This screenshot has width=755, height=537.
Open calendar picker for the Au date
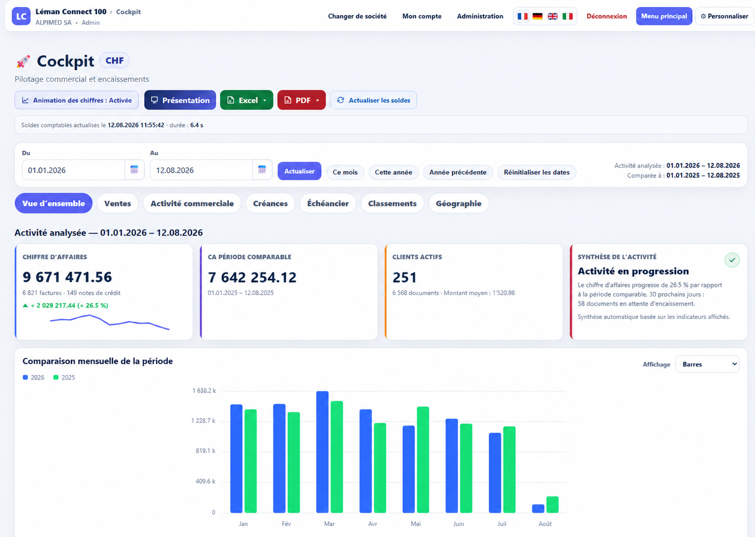coord(262,170)
